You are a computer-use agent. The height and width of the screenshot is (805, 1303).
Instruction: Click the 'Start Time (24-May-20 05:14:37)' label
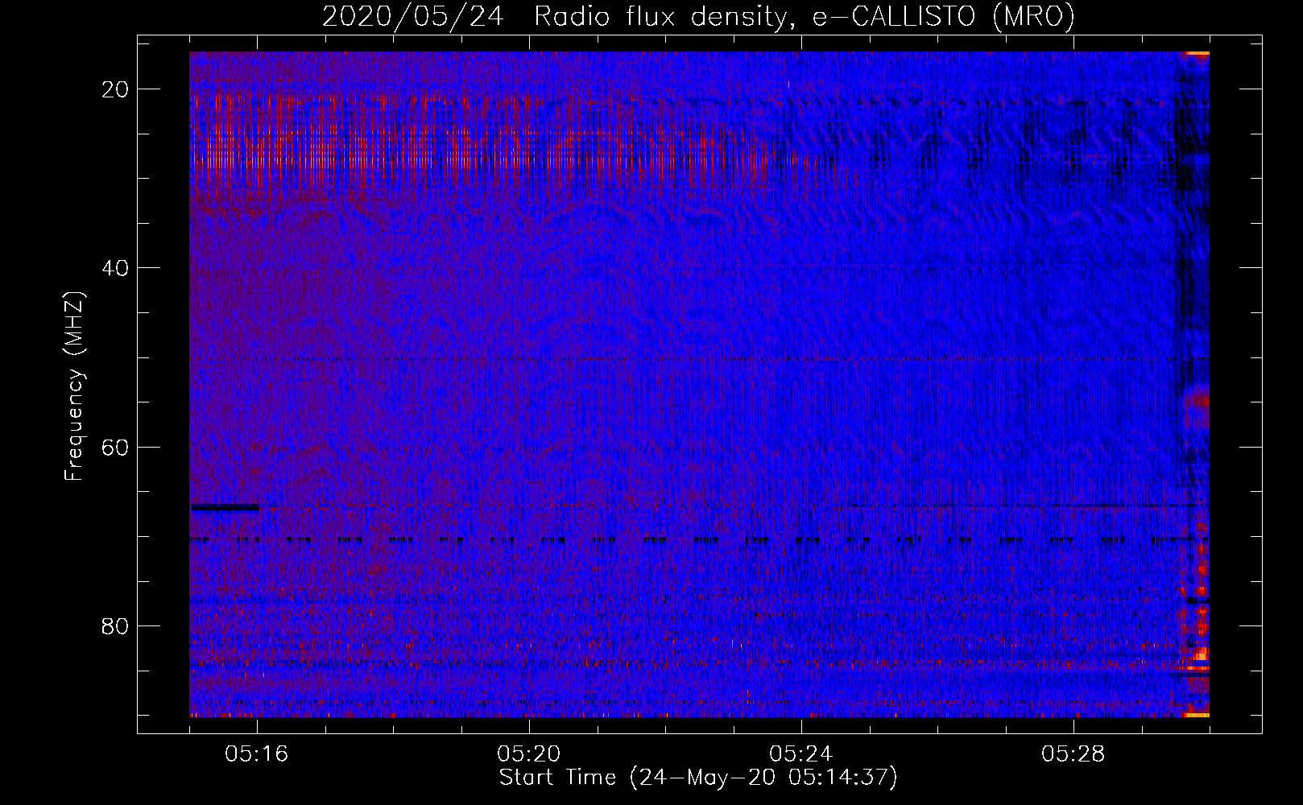click(x=698, y=778)
